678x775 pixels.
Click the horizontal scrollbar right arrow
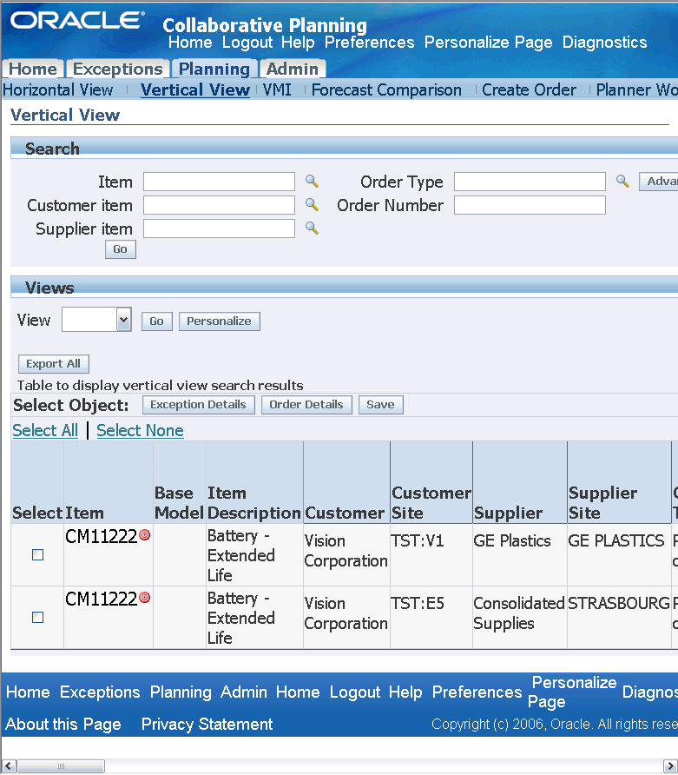[x=670, y=766]
